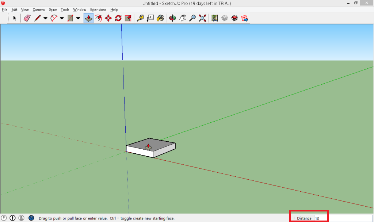Activate the Tape Measure tool
374x222 pixels.
click(140, 18)
